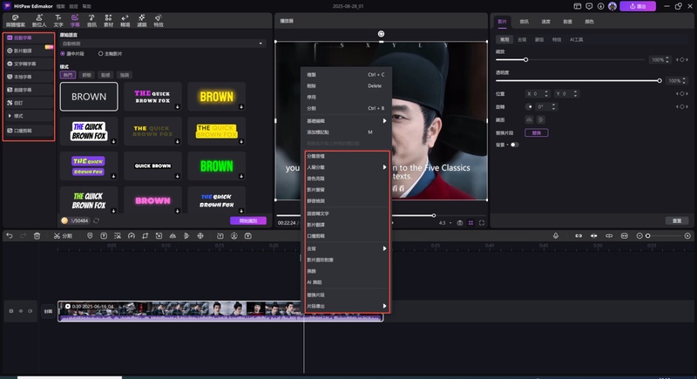
Task: Open the layout icon in the title bar
Action: [x=578, y=6]
